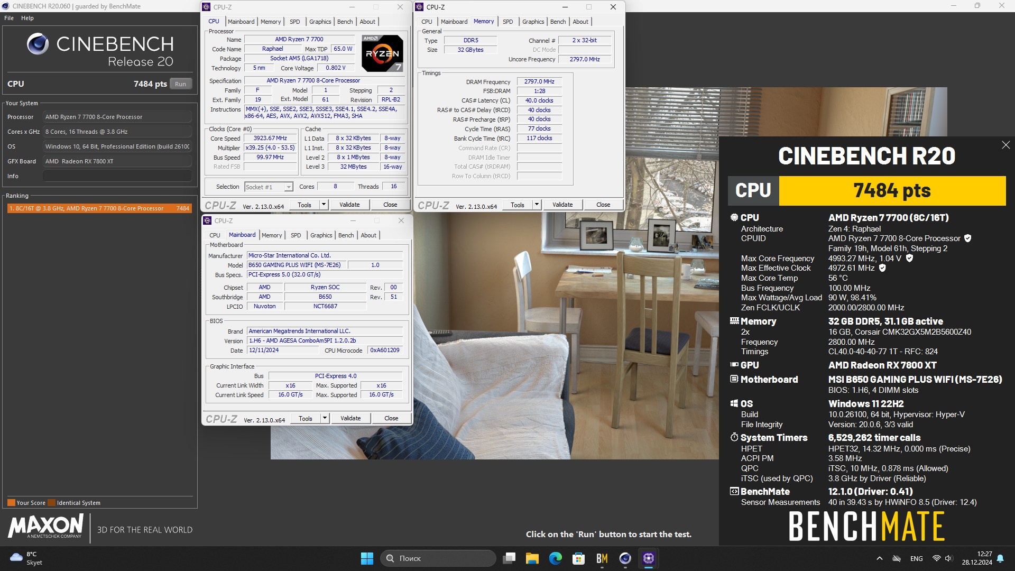Open the weather widget showing 8°C
Image resolution: width=1015 pixels, height=571 pixels.
click(x=26, y=558)
